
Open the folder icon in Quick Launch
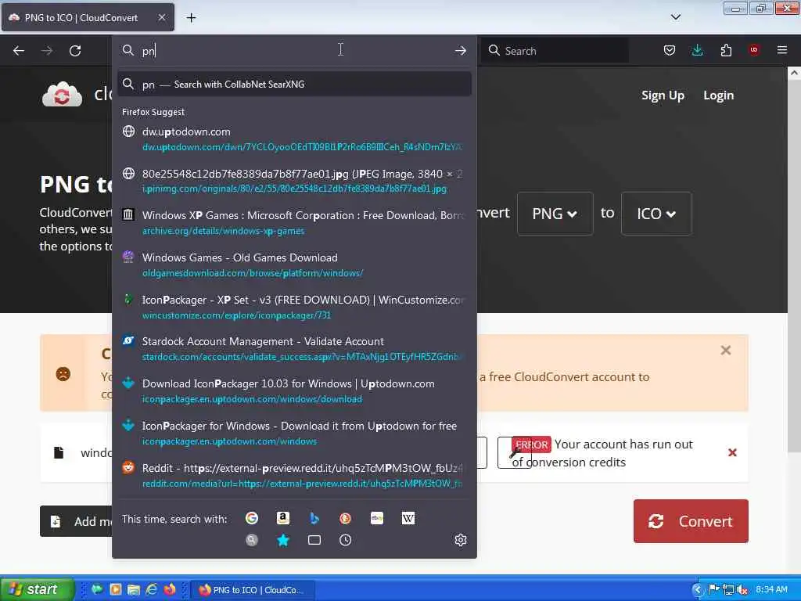click(x=134, y=590)
